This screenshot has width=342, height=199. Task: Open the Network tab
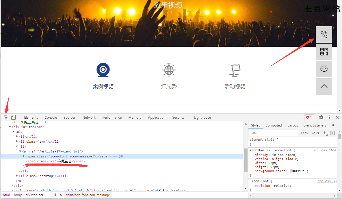coord(89,118)
